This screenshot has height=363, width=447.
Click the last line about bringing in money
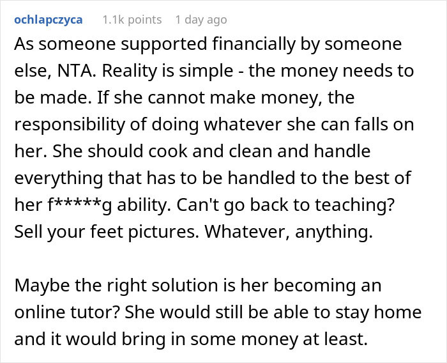tap(191, 339)
